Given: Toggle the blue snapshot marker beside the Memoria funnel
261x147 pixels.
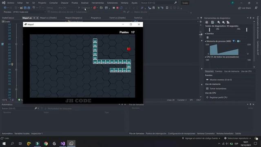Looking at the screenshot, I should coord(238,41).
